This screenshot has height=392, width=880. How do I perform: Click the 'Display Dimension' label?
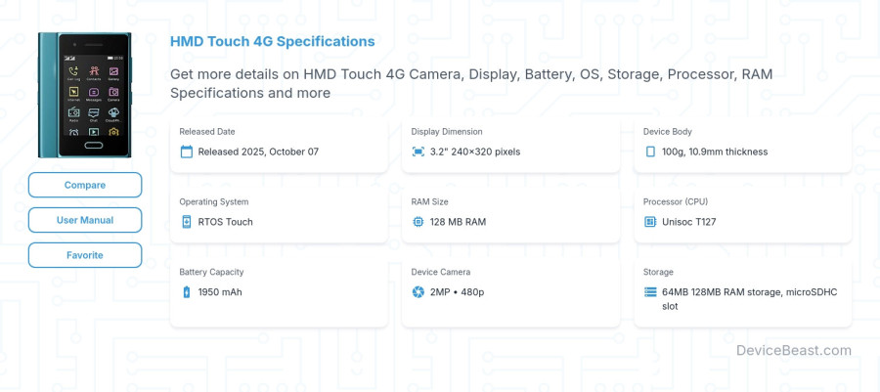(447, 132)
